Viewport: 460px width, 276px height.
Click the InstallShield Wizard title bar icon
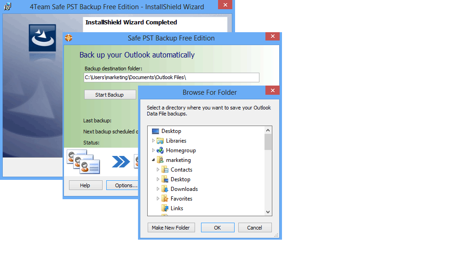pyautogui.click(x=8, y=6)
